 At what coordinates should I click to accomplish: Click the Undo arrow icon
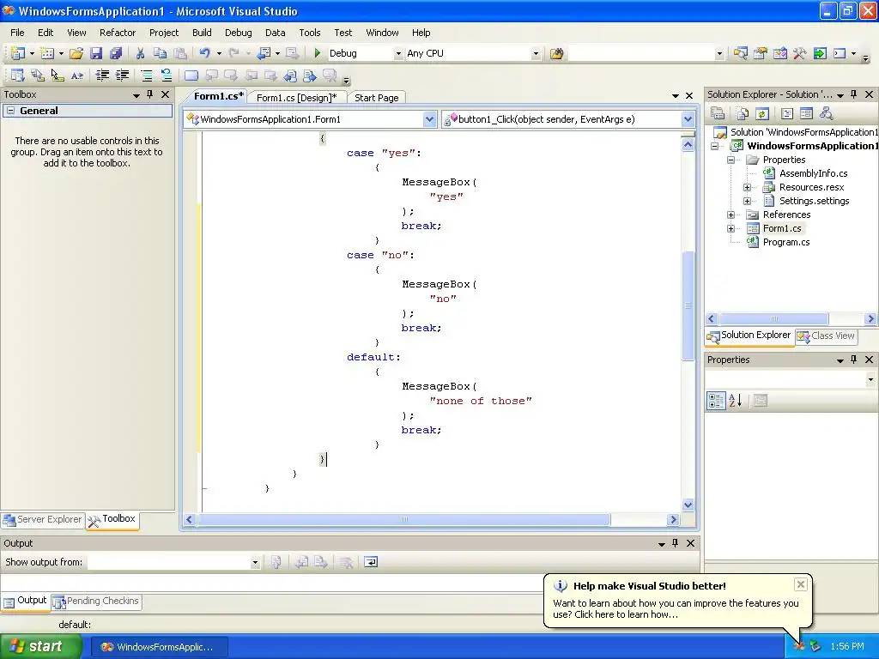(x=204, y=53)
